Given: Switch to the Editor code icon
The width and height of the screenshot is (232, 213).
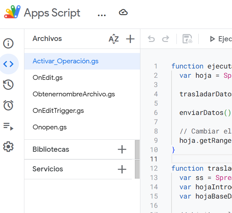Looking at the screenshot, I should (8, 64).
